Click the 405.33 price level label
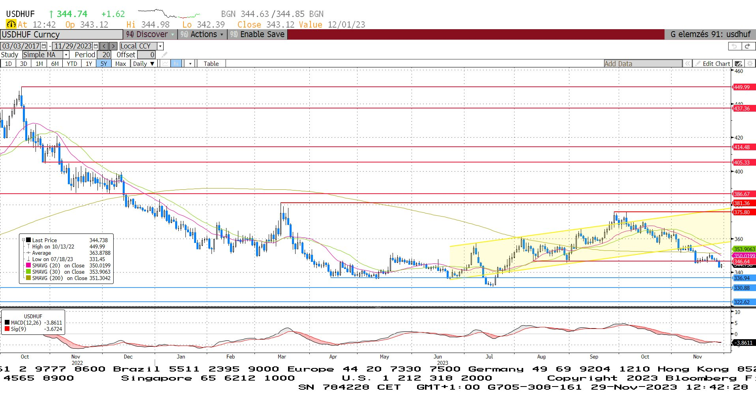 743,162
